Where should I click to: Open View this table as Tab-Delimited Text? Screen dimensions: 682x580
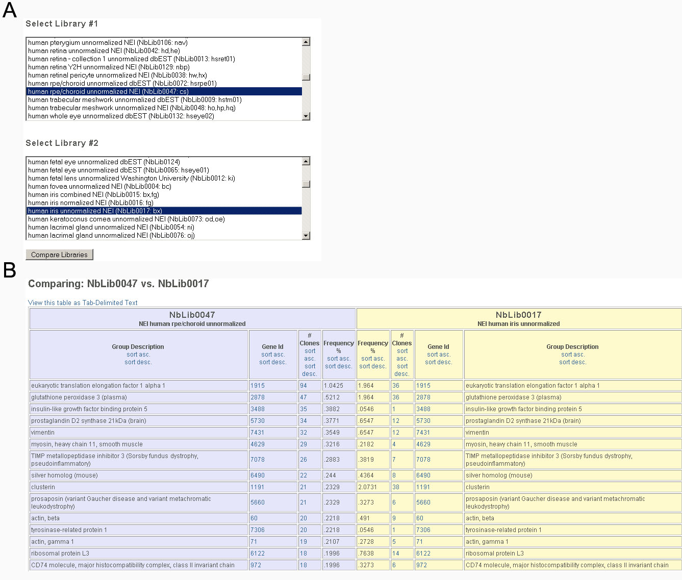pos(83,302)
